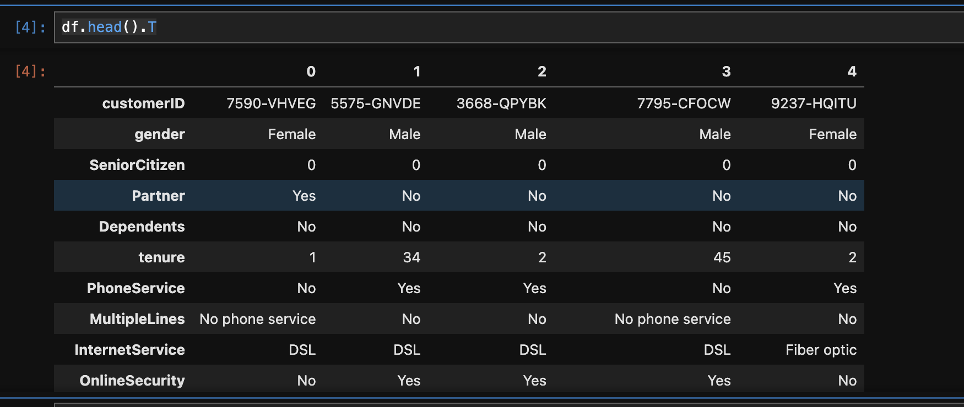Click the OnlineSecurity row label
The width and height of the screenshot is (964, 407).
tap(132, 381)
